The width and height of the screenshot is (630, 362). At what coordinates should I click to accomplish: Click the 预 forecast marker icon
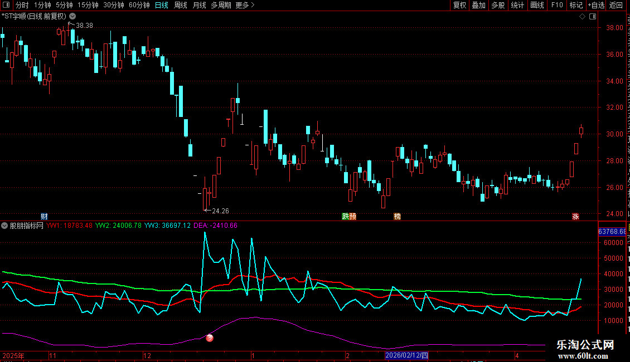(352, 216)
